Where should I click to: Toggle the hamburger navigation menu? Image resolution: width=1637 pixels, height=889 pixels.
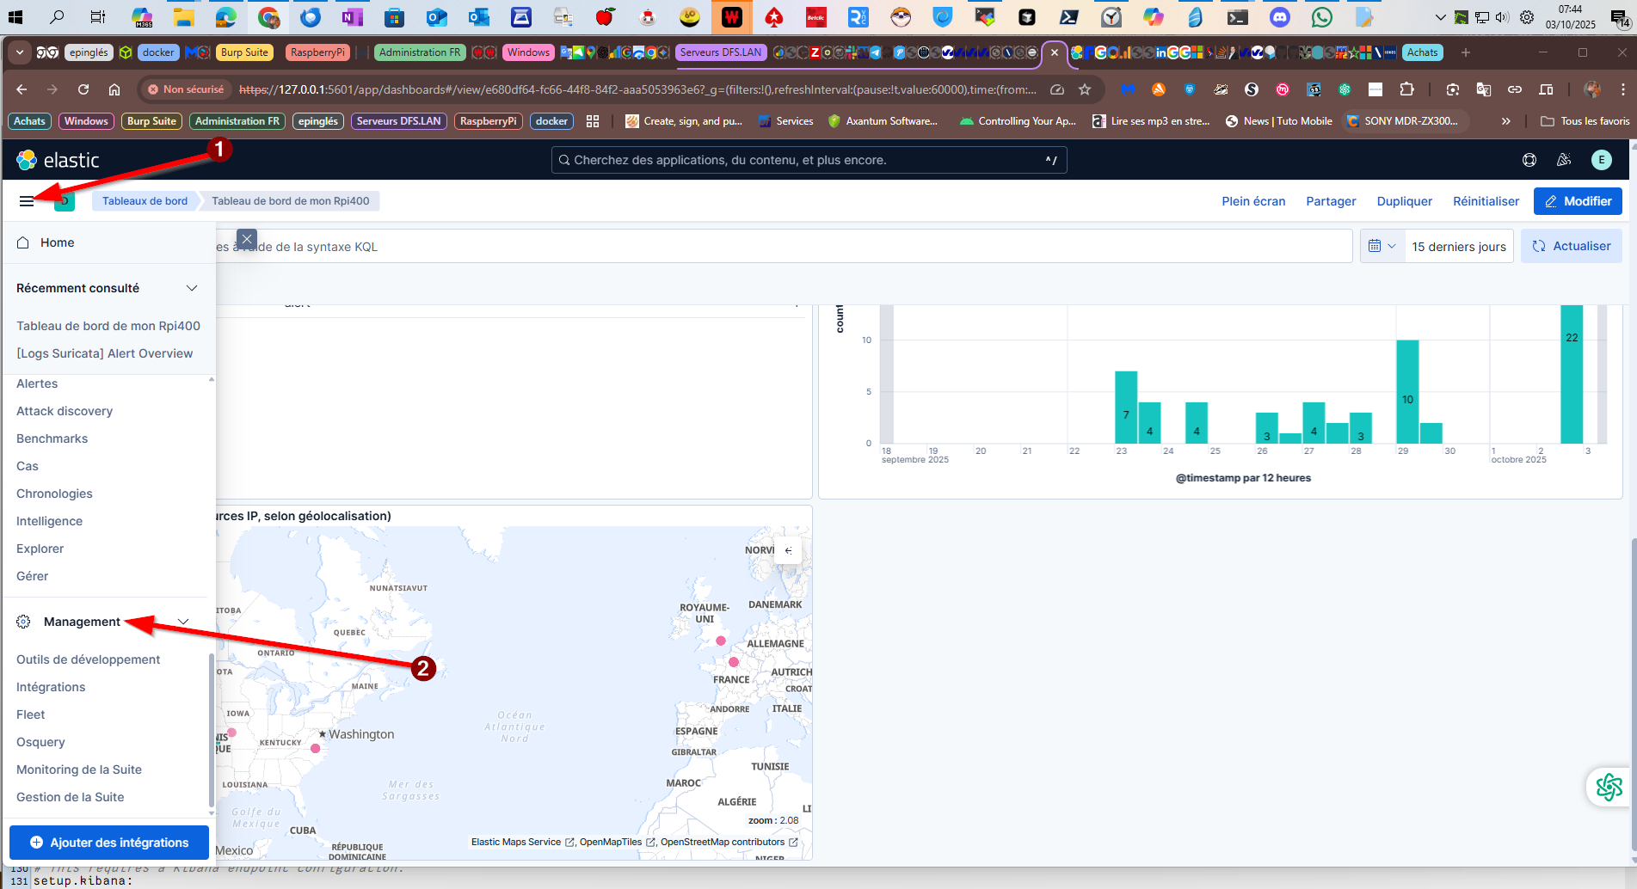[x=27, y=201]
